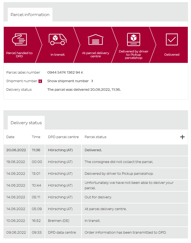This screenshot has height=243, width=191.
Task: Click the Date column header
Action: coord(10,137)
